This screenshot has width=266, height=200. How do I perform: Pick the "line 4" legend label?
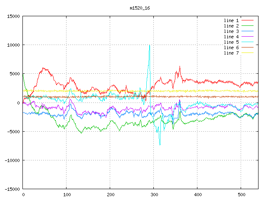click(232, 37)
